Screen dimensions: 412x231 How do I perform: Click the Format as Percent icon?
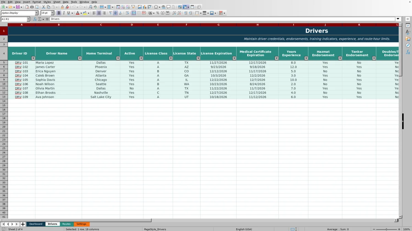point(158,13)
